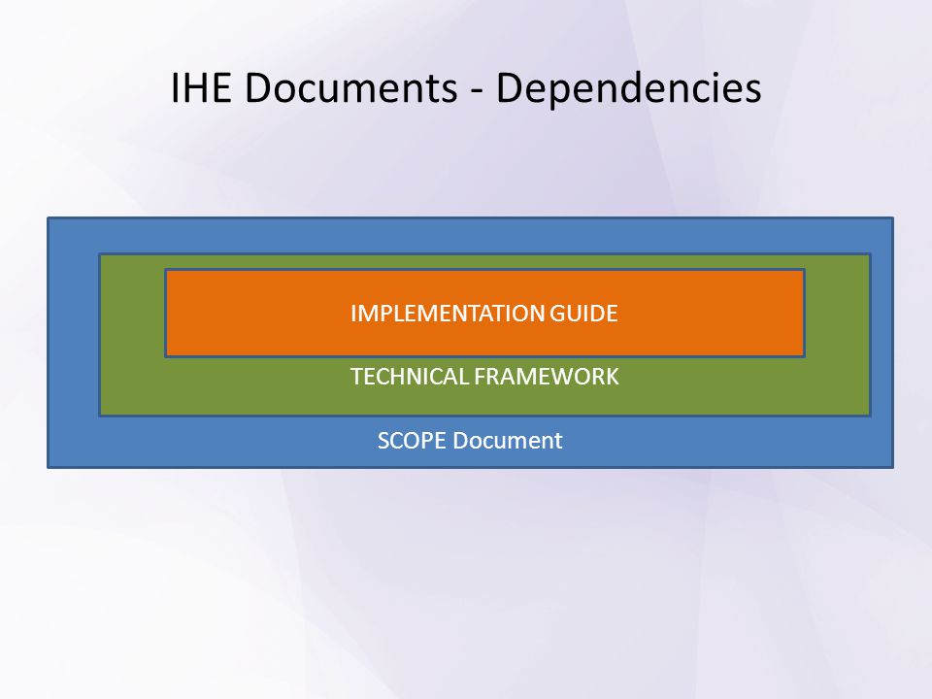Image resolution: width=932 pixels, height=699 pixels.
Task: Click the 'IMPLEMENTATION GUIDE' label
Action: pos(484,314)
